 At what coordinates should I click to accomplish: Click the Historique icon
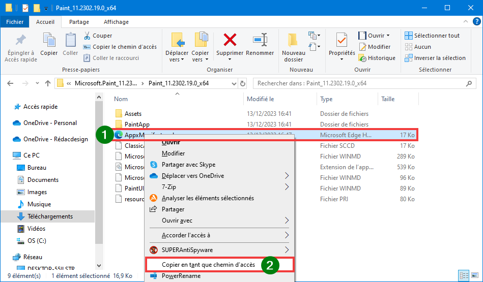[x=362, y=58]
